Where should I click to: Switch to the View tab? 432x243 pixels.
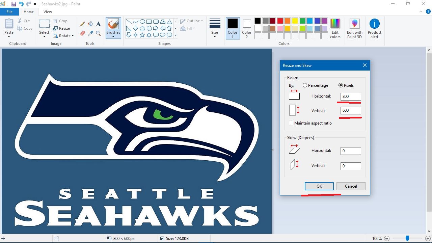click(x=48, y=12)
